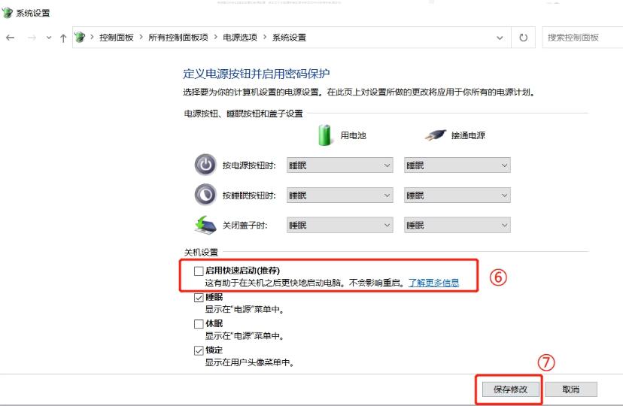Open power button on-battery dropdown
The image size is (623, 406).
tap(340, 165)
